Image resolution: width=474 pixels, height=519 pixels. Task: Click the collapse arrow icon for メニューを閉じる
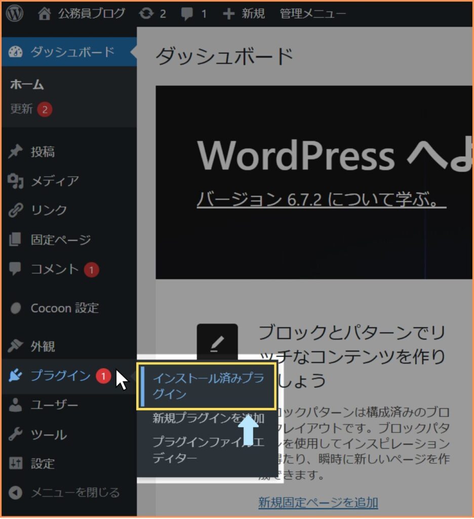pos(15,493)
